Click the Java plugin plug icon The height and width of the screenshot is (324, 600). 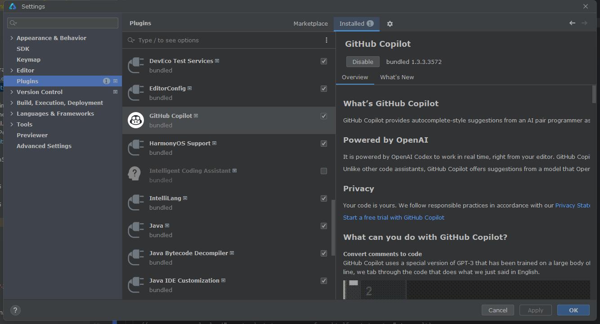[x=136, y=230]
